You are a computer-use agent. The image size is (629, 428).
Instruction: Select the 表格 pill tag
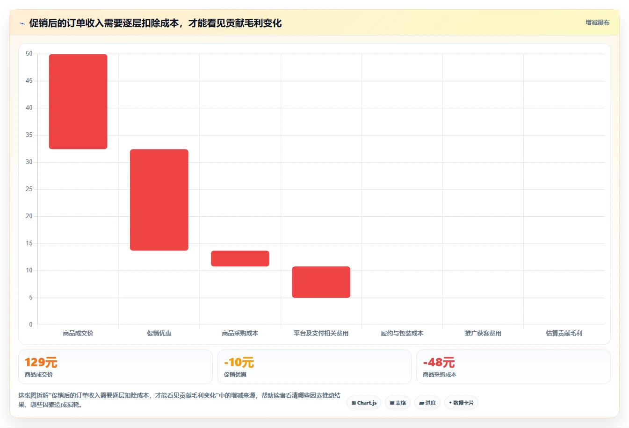398,403
